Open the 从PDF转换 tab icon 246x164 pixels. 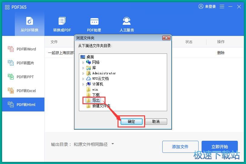(x=30, y=21)
